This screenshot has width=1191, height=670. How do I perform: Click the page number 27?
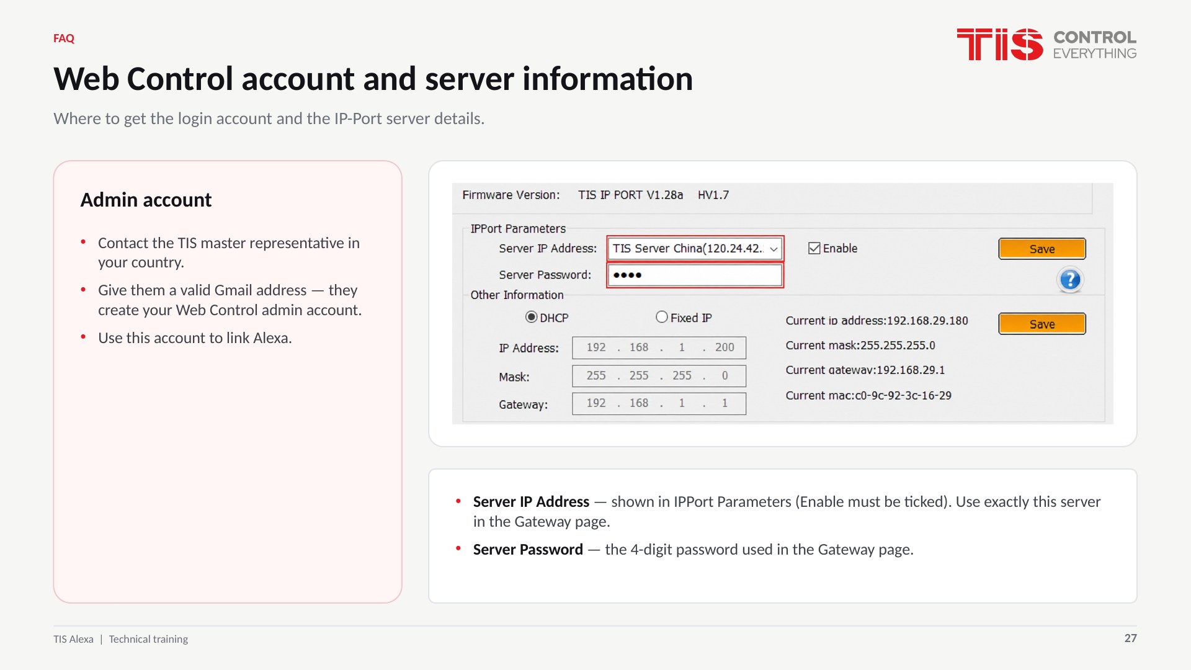tap(1130, 638)
